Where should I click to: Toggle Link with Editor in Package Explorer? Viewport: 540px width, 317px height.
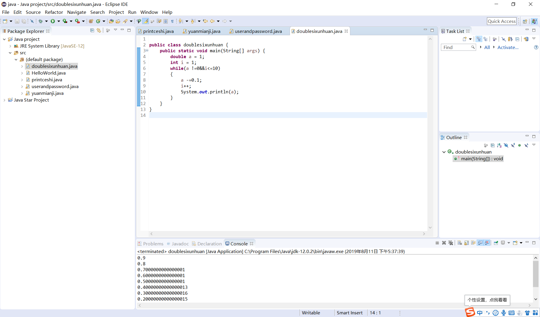click(x=99, y=31)
